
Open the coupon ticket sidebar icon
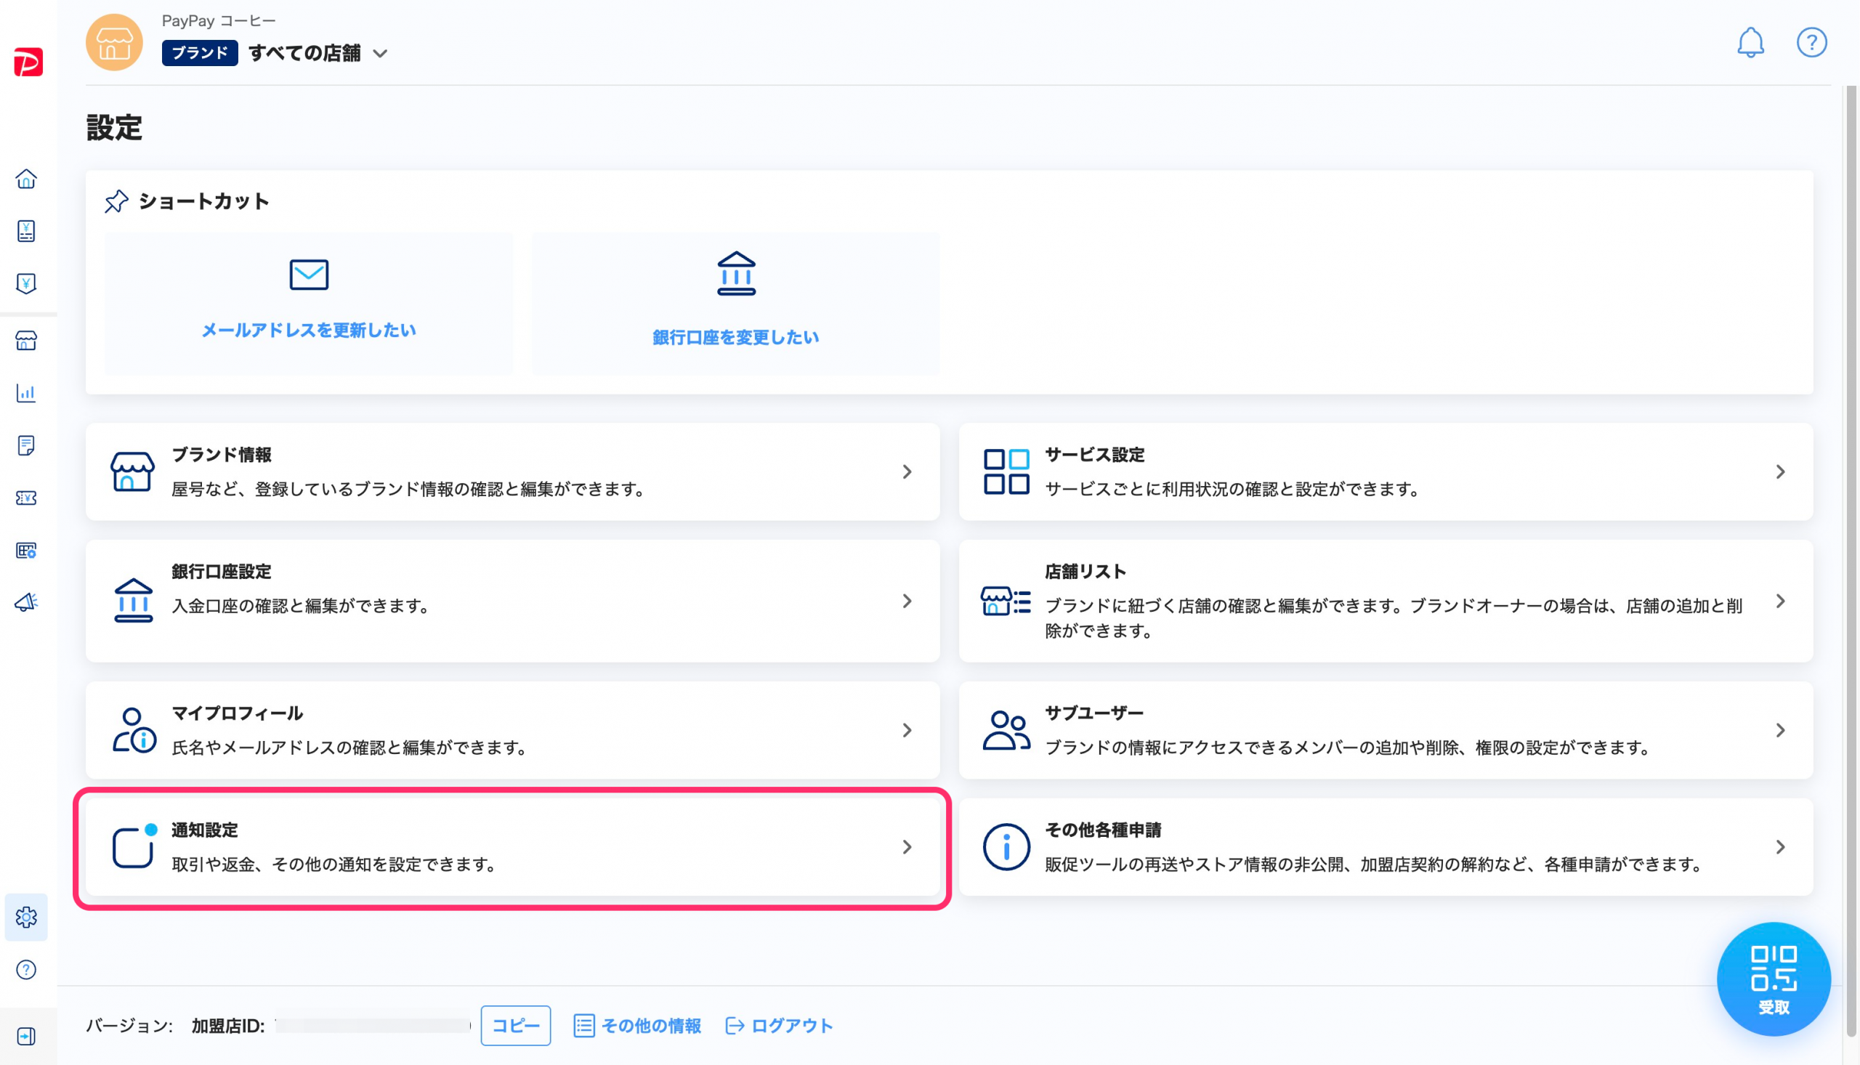(x=26, y=498)
